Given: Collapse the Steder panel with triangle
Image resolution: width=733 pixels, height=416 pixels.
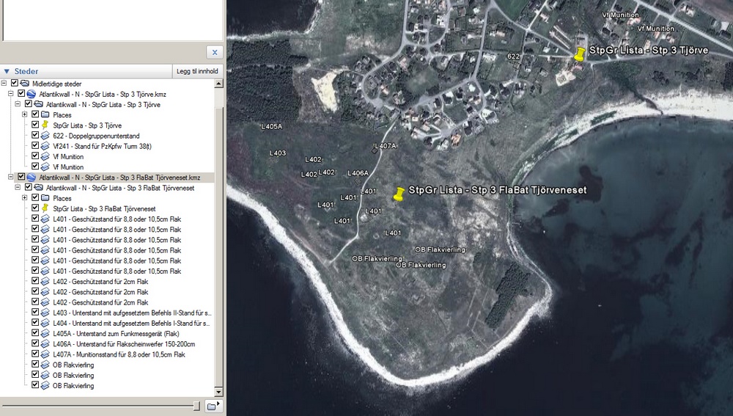Looking at the screenshot, I should [7, 71].
